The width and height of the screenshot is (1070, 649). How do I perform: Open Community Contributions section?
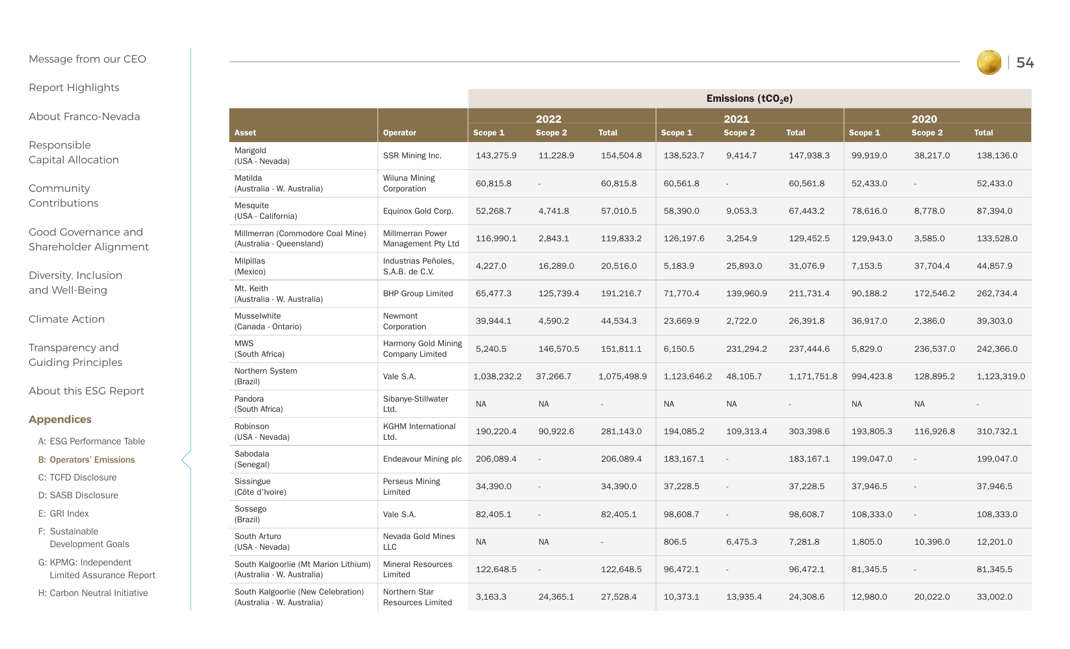click(63, 195)
